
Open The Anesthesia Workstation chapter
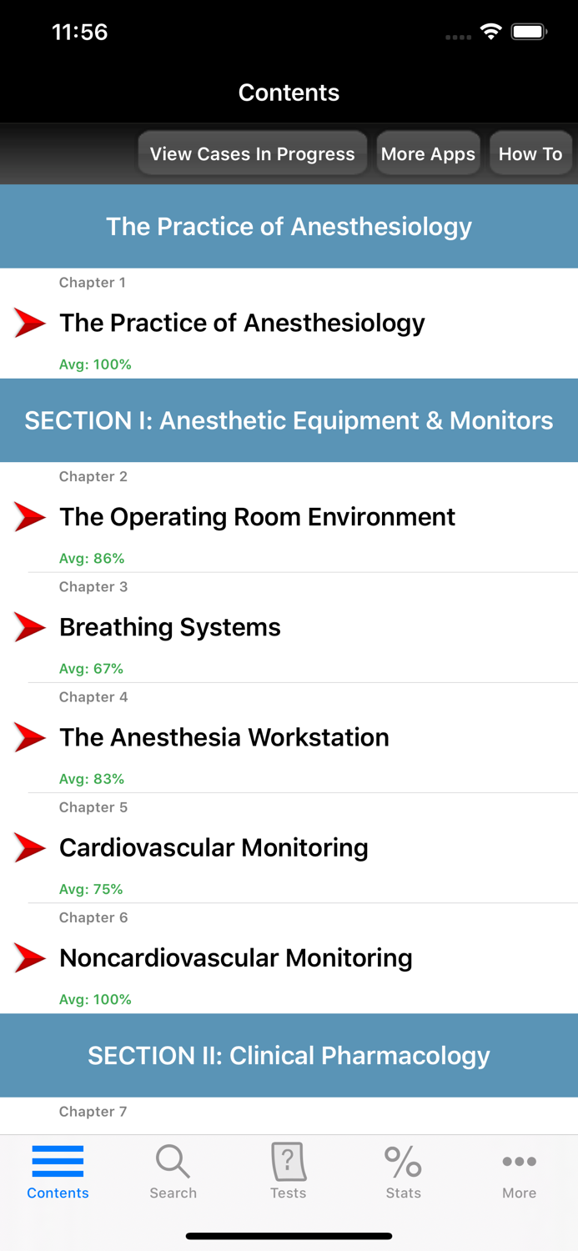[x=224, y=737]
